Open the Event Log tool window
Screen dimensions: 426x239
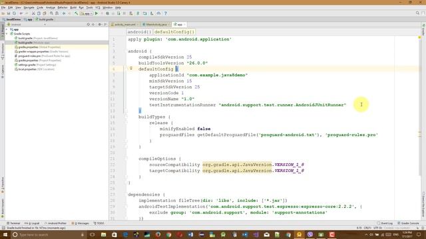(x=385, y=223)
